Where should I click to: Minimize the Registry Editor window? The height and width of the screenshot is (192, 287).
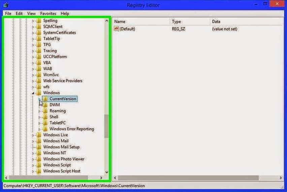coord(256,4)
